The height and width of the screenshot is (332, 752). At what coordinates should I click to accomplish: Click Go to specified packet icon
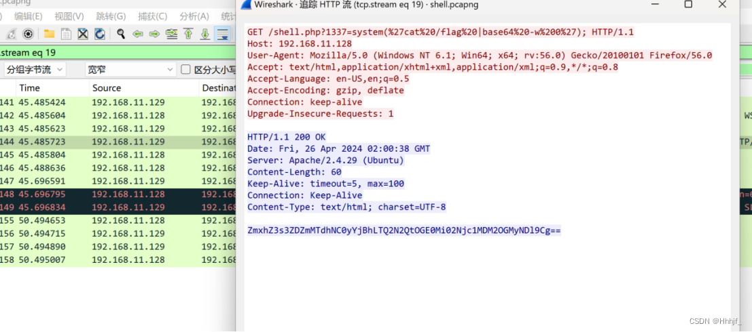click(171, 34)
